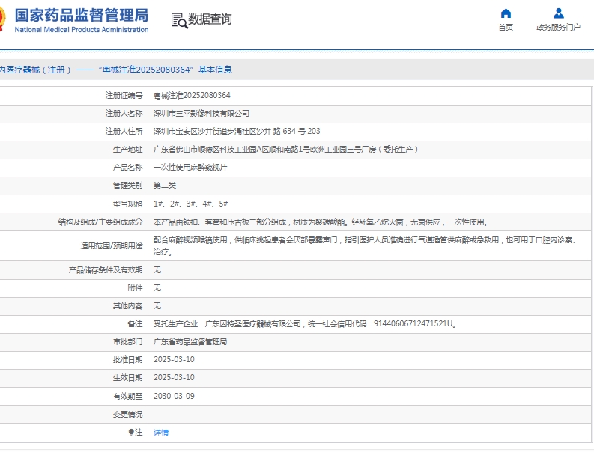The image size is (594, 452).
Task: Click the 结构及组成 description text
Action: [x=321, y=222]
